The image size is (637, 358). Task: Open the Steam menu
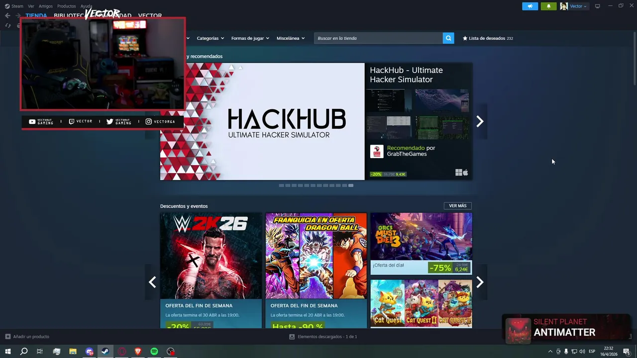14,6
